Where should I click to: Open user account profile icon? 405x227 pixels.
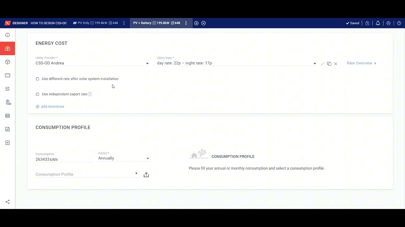click(389, 23)
